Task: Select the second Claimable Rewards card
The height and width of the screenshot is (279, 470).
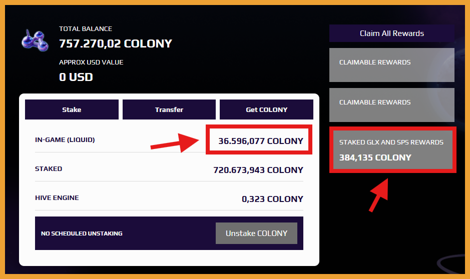Action: [x=391, y=105]
